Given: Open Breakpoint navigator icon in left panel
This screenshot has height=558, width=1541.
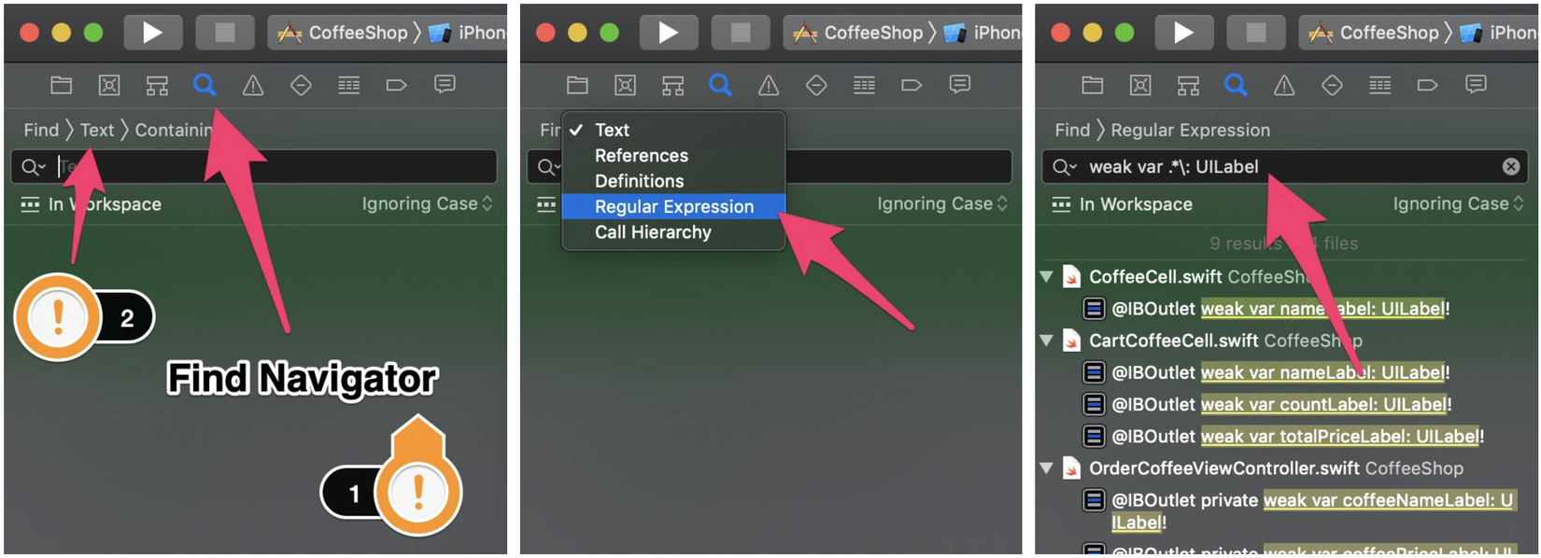Looking at the screenshot, I should [397, 86].
